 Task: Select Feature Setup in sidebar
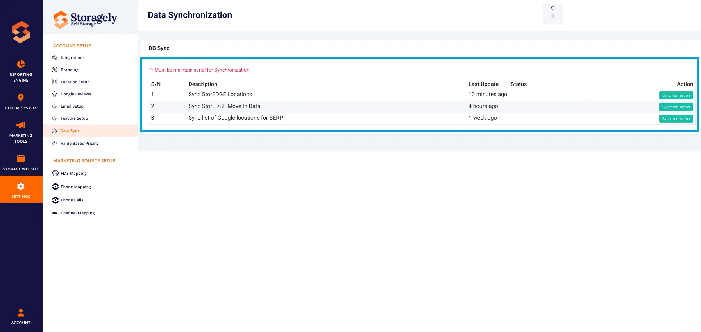[74, 118]
